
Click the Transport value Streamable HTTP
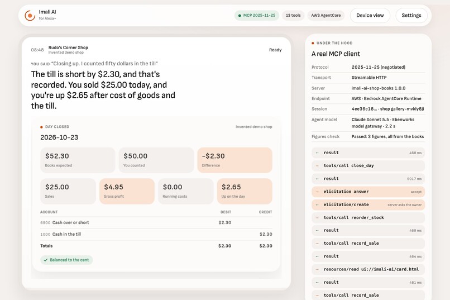click(369, 78)
